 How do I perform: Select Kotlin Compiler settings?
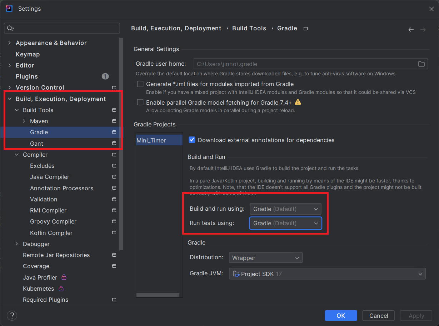click(x=51, y=233)
